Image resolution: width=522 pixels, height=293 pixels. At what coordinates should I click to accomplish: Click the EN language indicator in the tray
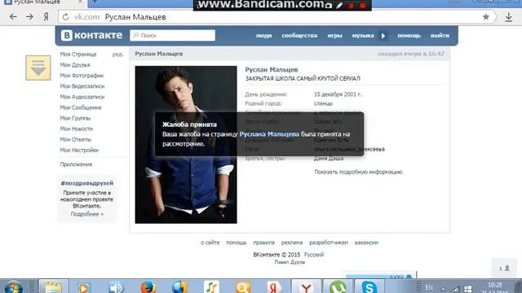429,287
